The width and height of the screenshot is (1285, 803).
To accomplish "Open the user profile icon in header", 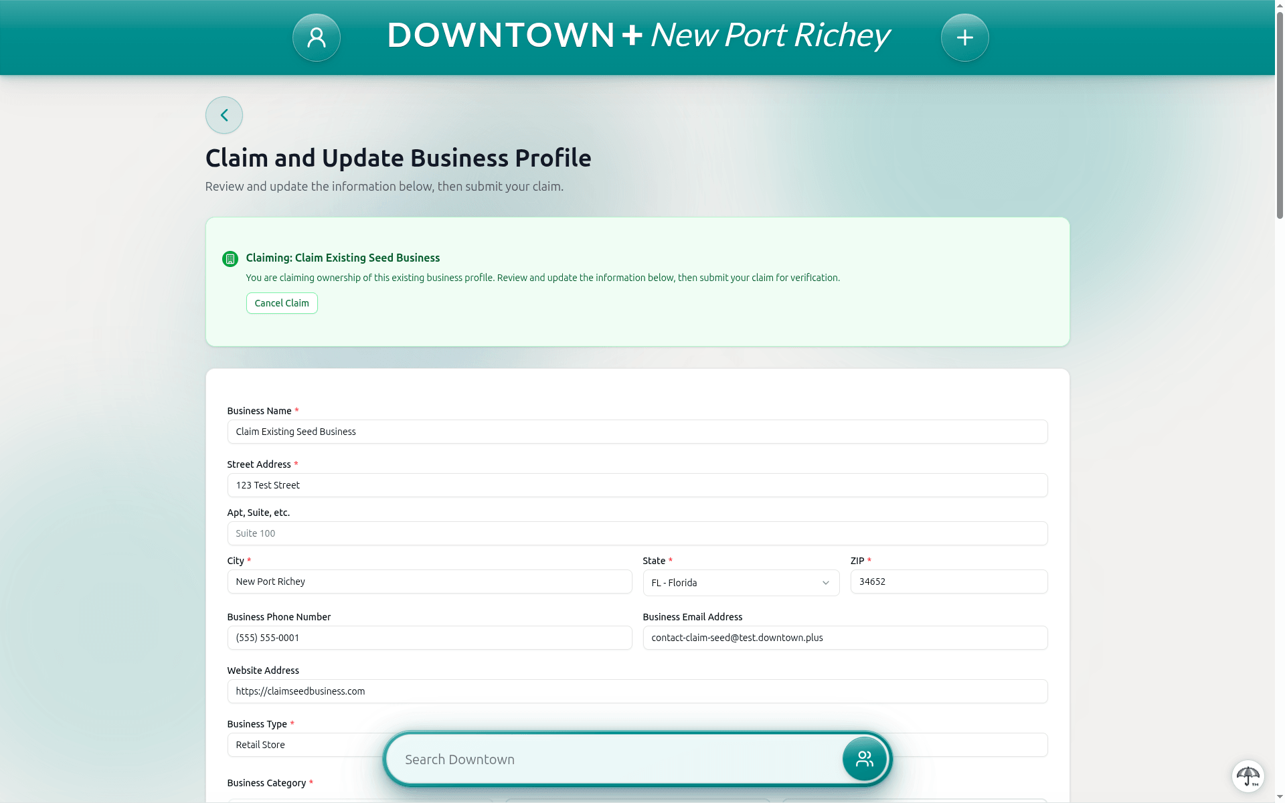I will pyautogui.click(x=317, y=37).
